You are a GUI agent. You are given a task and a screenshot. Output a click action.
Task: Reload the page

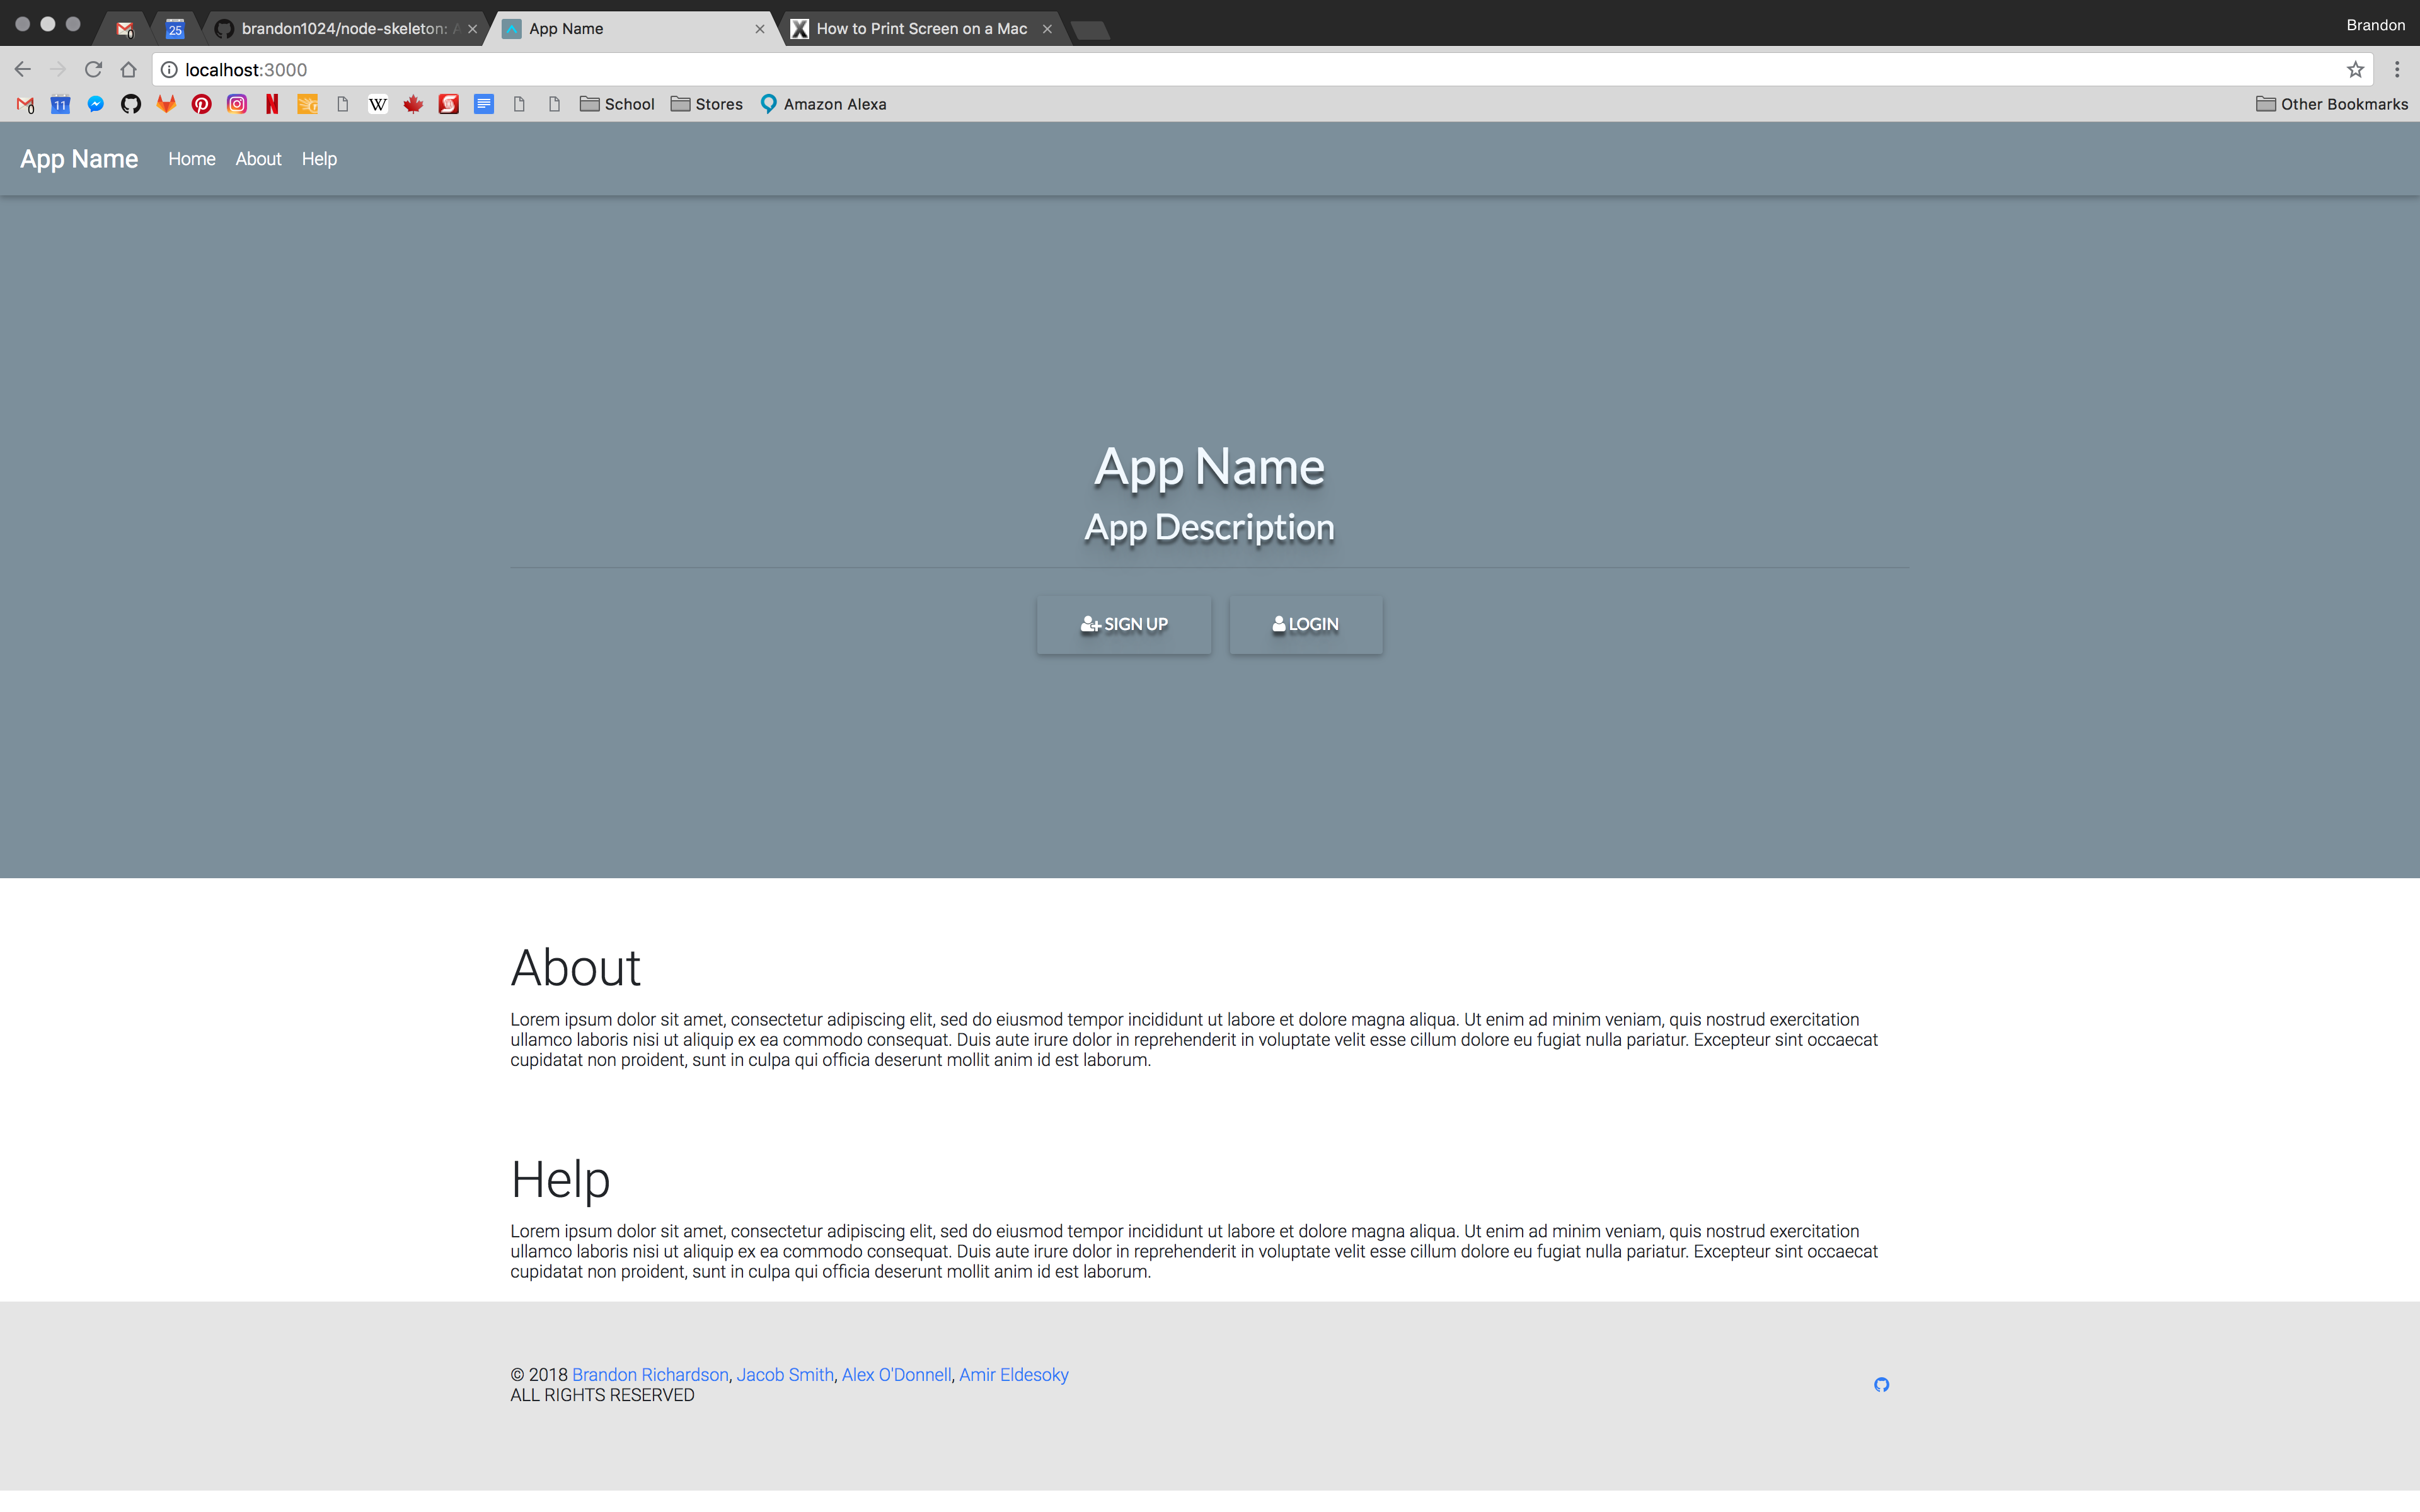pos(93,70)
